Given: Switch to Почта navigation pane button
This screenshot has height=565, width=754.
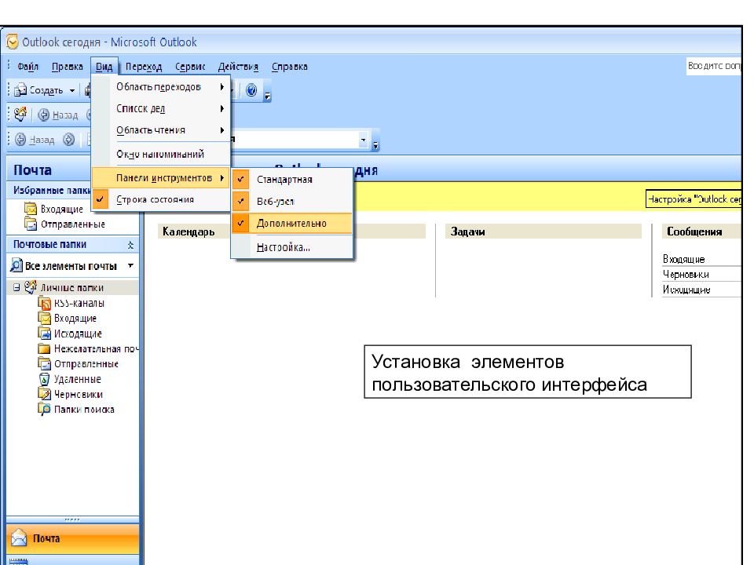Looking at the screenshot, I should 72,538.
